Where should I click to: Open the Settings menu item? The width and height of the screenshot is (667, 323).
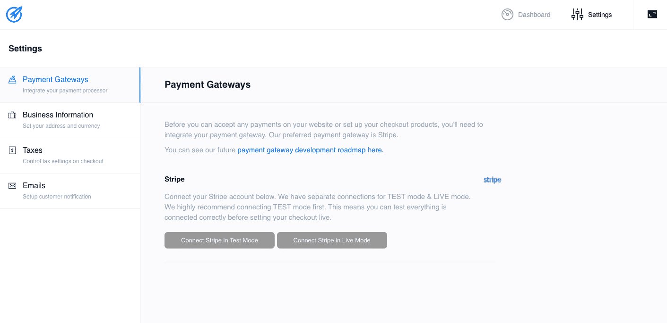(x=592, y=15)
